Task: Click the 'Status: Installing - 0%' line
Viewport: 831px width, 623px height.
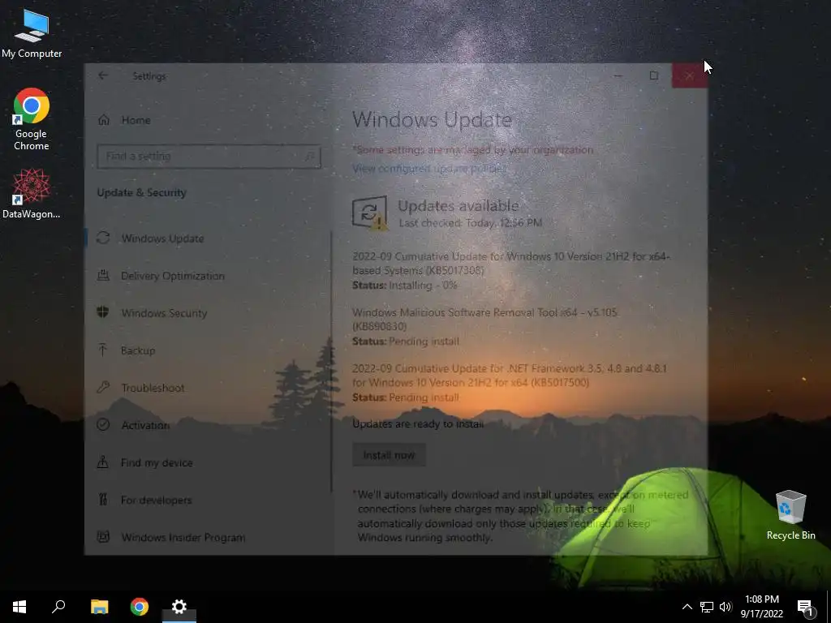Action: tap(405, 285)
